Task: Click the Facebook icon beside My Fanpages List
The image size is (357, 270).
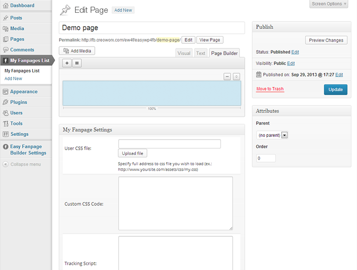Action: [x=5, y=60]
